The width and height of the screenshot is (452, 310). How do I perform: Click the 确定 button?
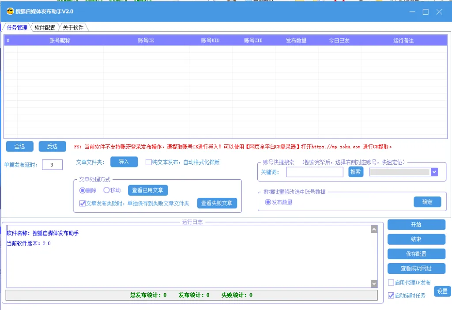(x=427, y=202)
